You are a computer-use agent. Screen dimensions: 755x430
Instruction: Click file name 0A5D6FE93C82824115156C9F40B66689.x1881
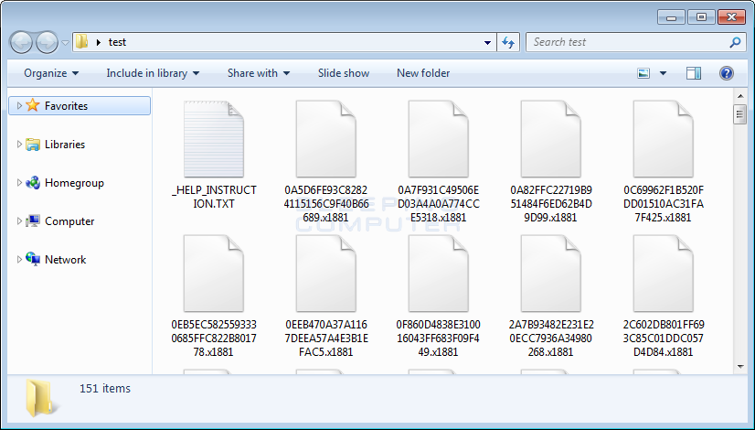[x=326, y=203]
